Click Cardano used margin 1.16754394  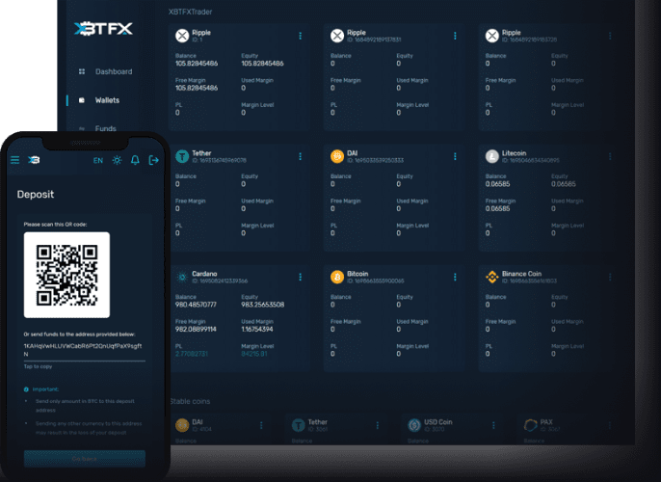tap(257, 330)
